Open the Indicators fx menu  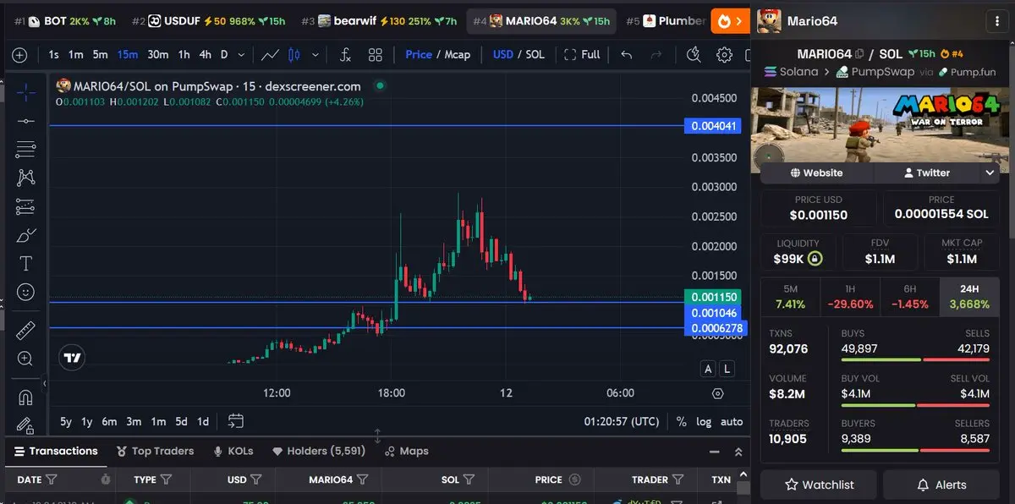345,54
